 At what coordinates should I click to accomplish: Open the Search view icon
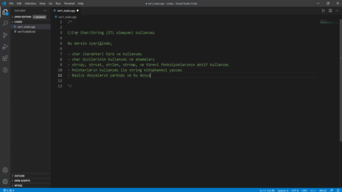(x=5, y=23)
